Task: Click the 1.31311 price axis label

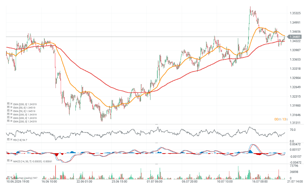Action: click(x=295, y=123)
